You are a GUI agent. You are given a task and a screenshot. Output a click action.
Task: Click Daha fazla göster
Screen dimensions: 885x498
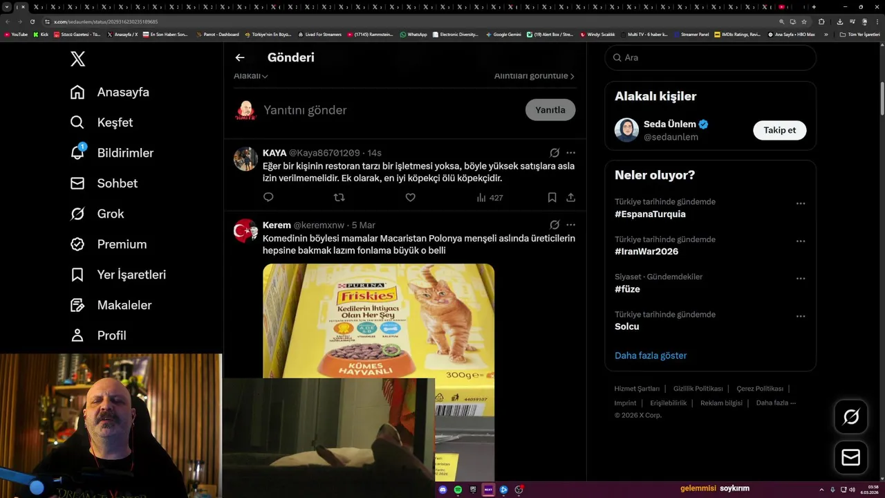651,356
